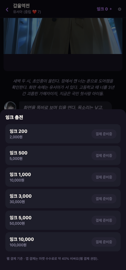
Task: Select the 잉크 500 package row
Action: pyautogui.click(x=63, y=155)
